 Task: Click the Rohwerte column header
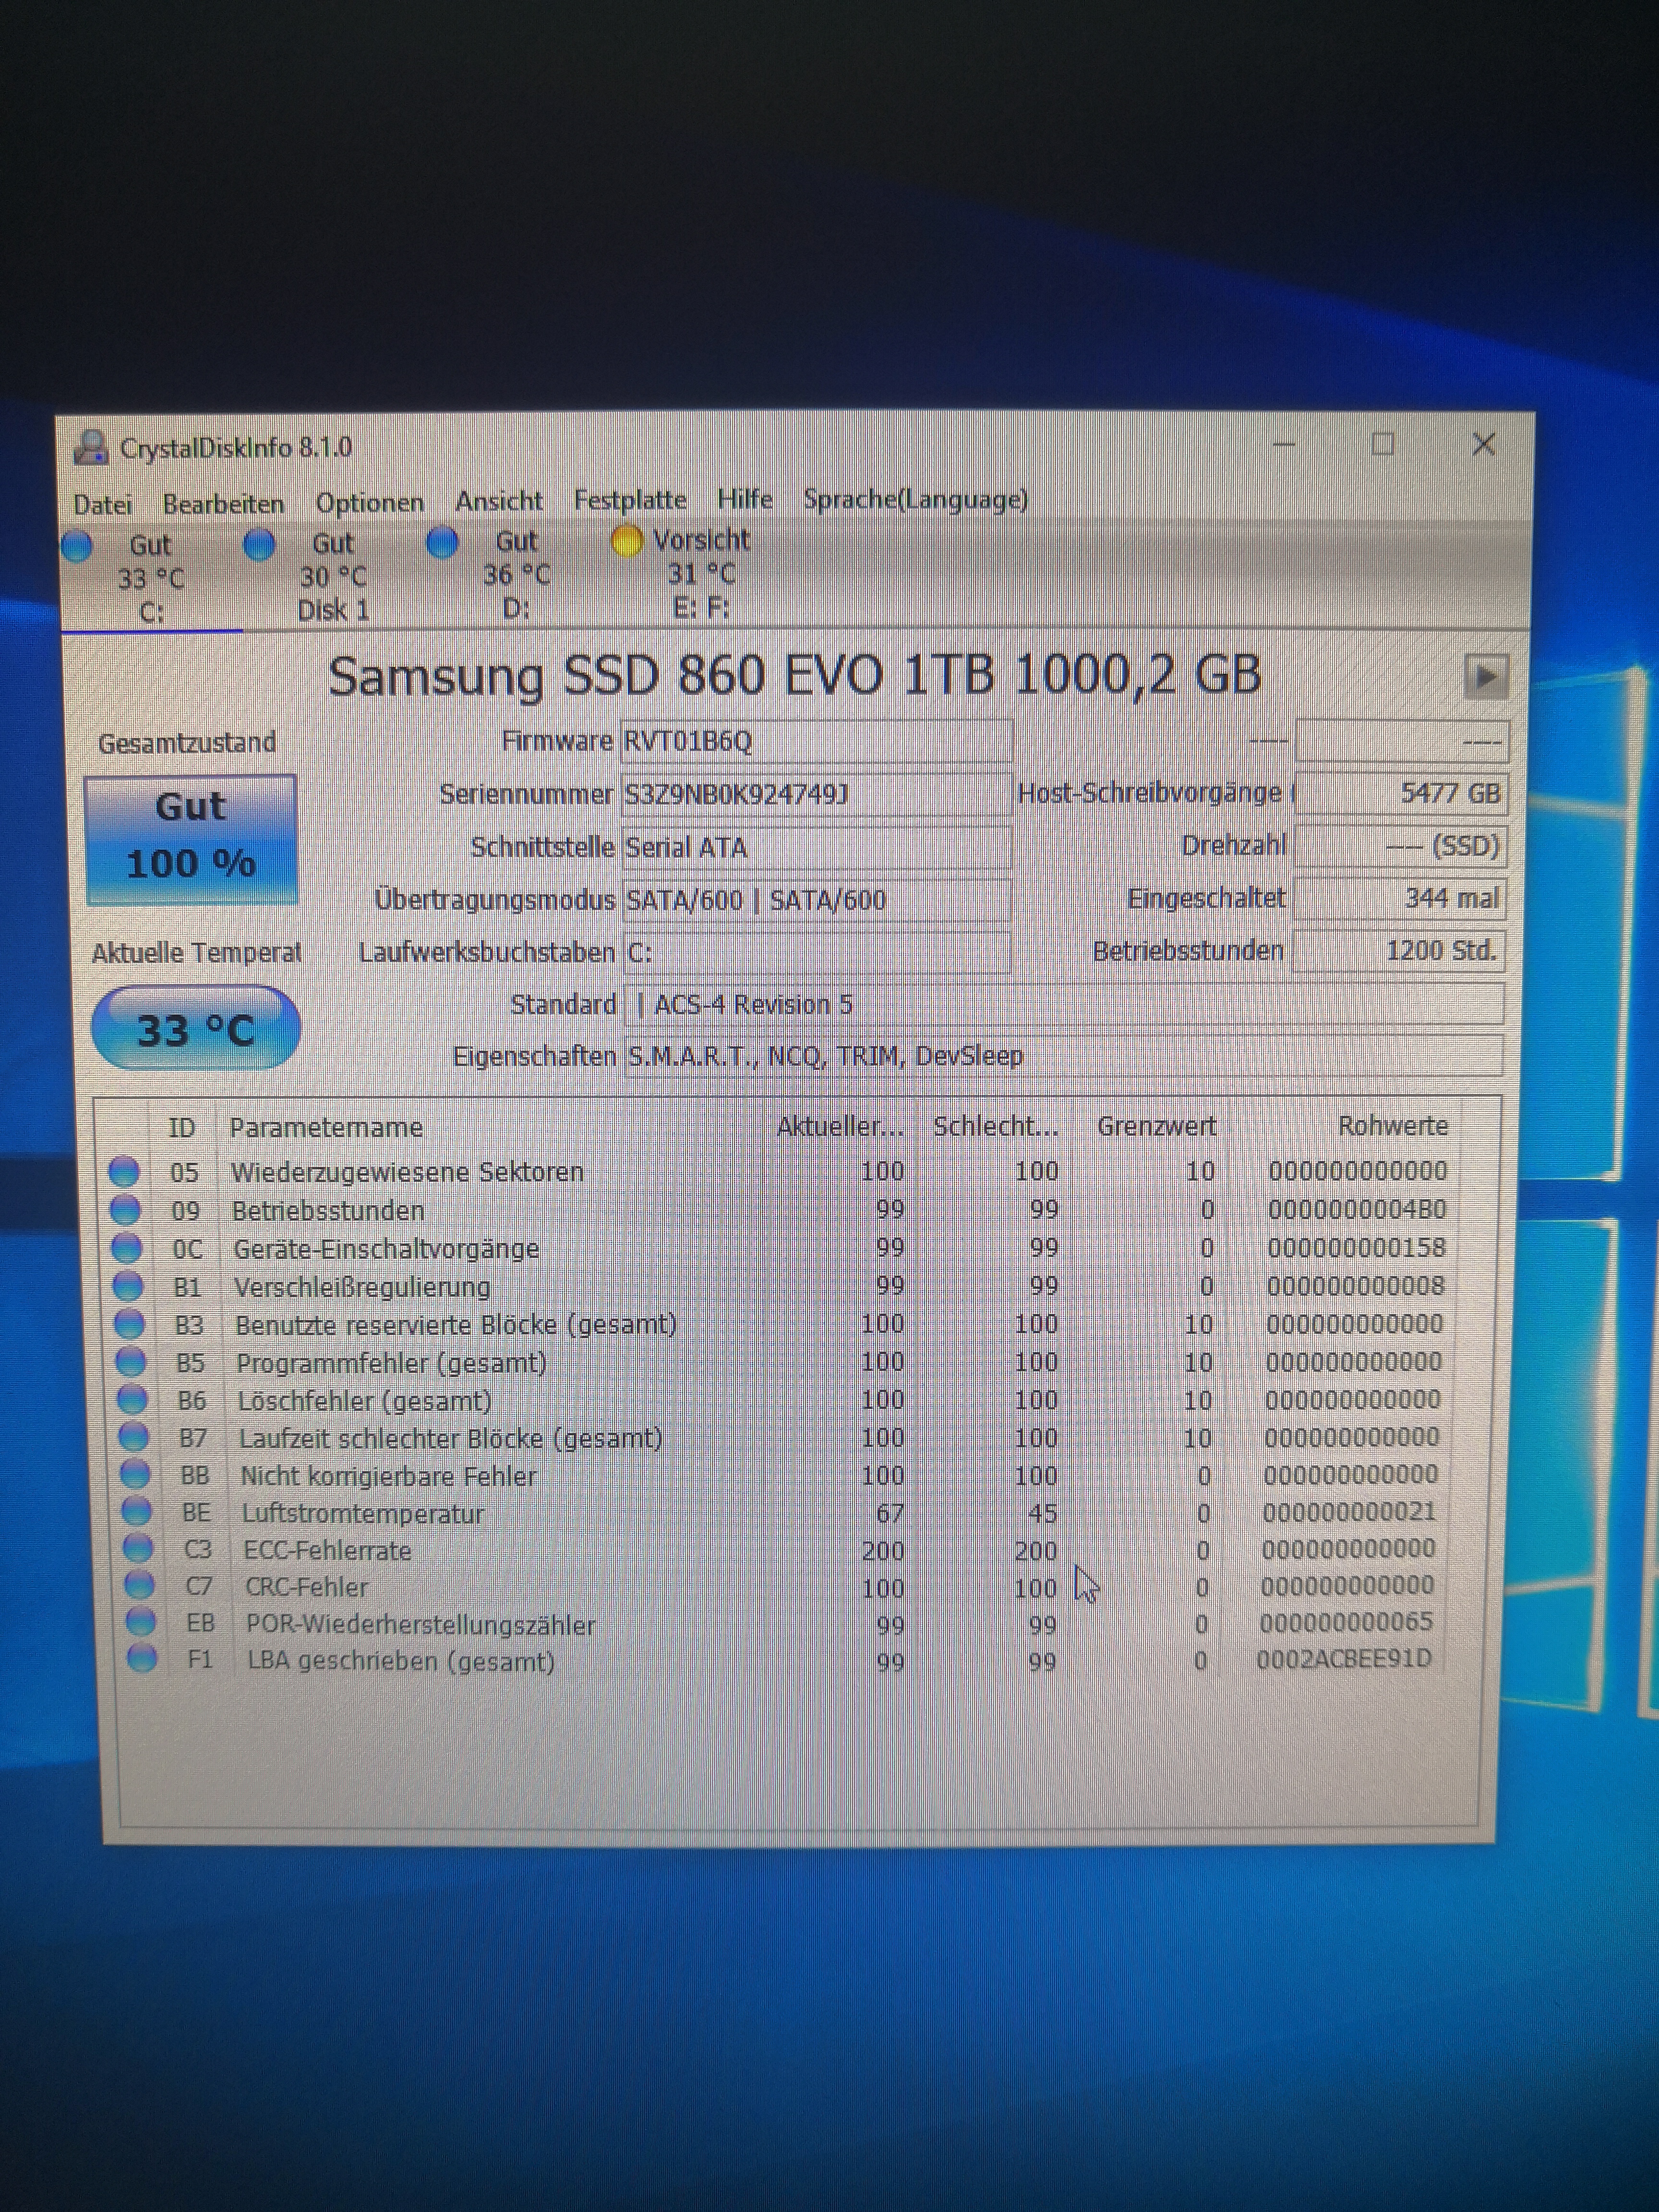pos(1392,1126)
